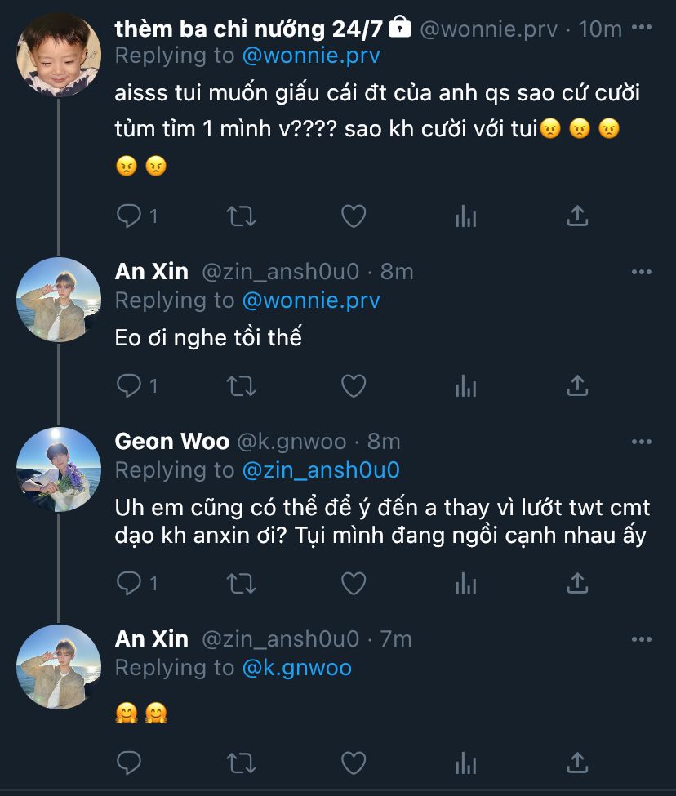View analytics on Geon Woo's tweet
Image resolution: width=676 pixels, height=796 pixels.
(x=465, y=583)
